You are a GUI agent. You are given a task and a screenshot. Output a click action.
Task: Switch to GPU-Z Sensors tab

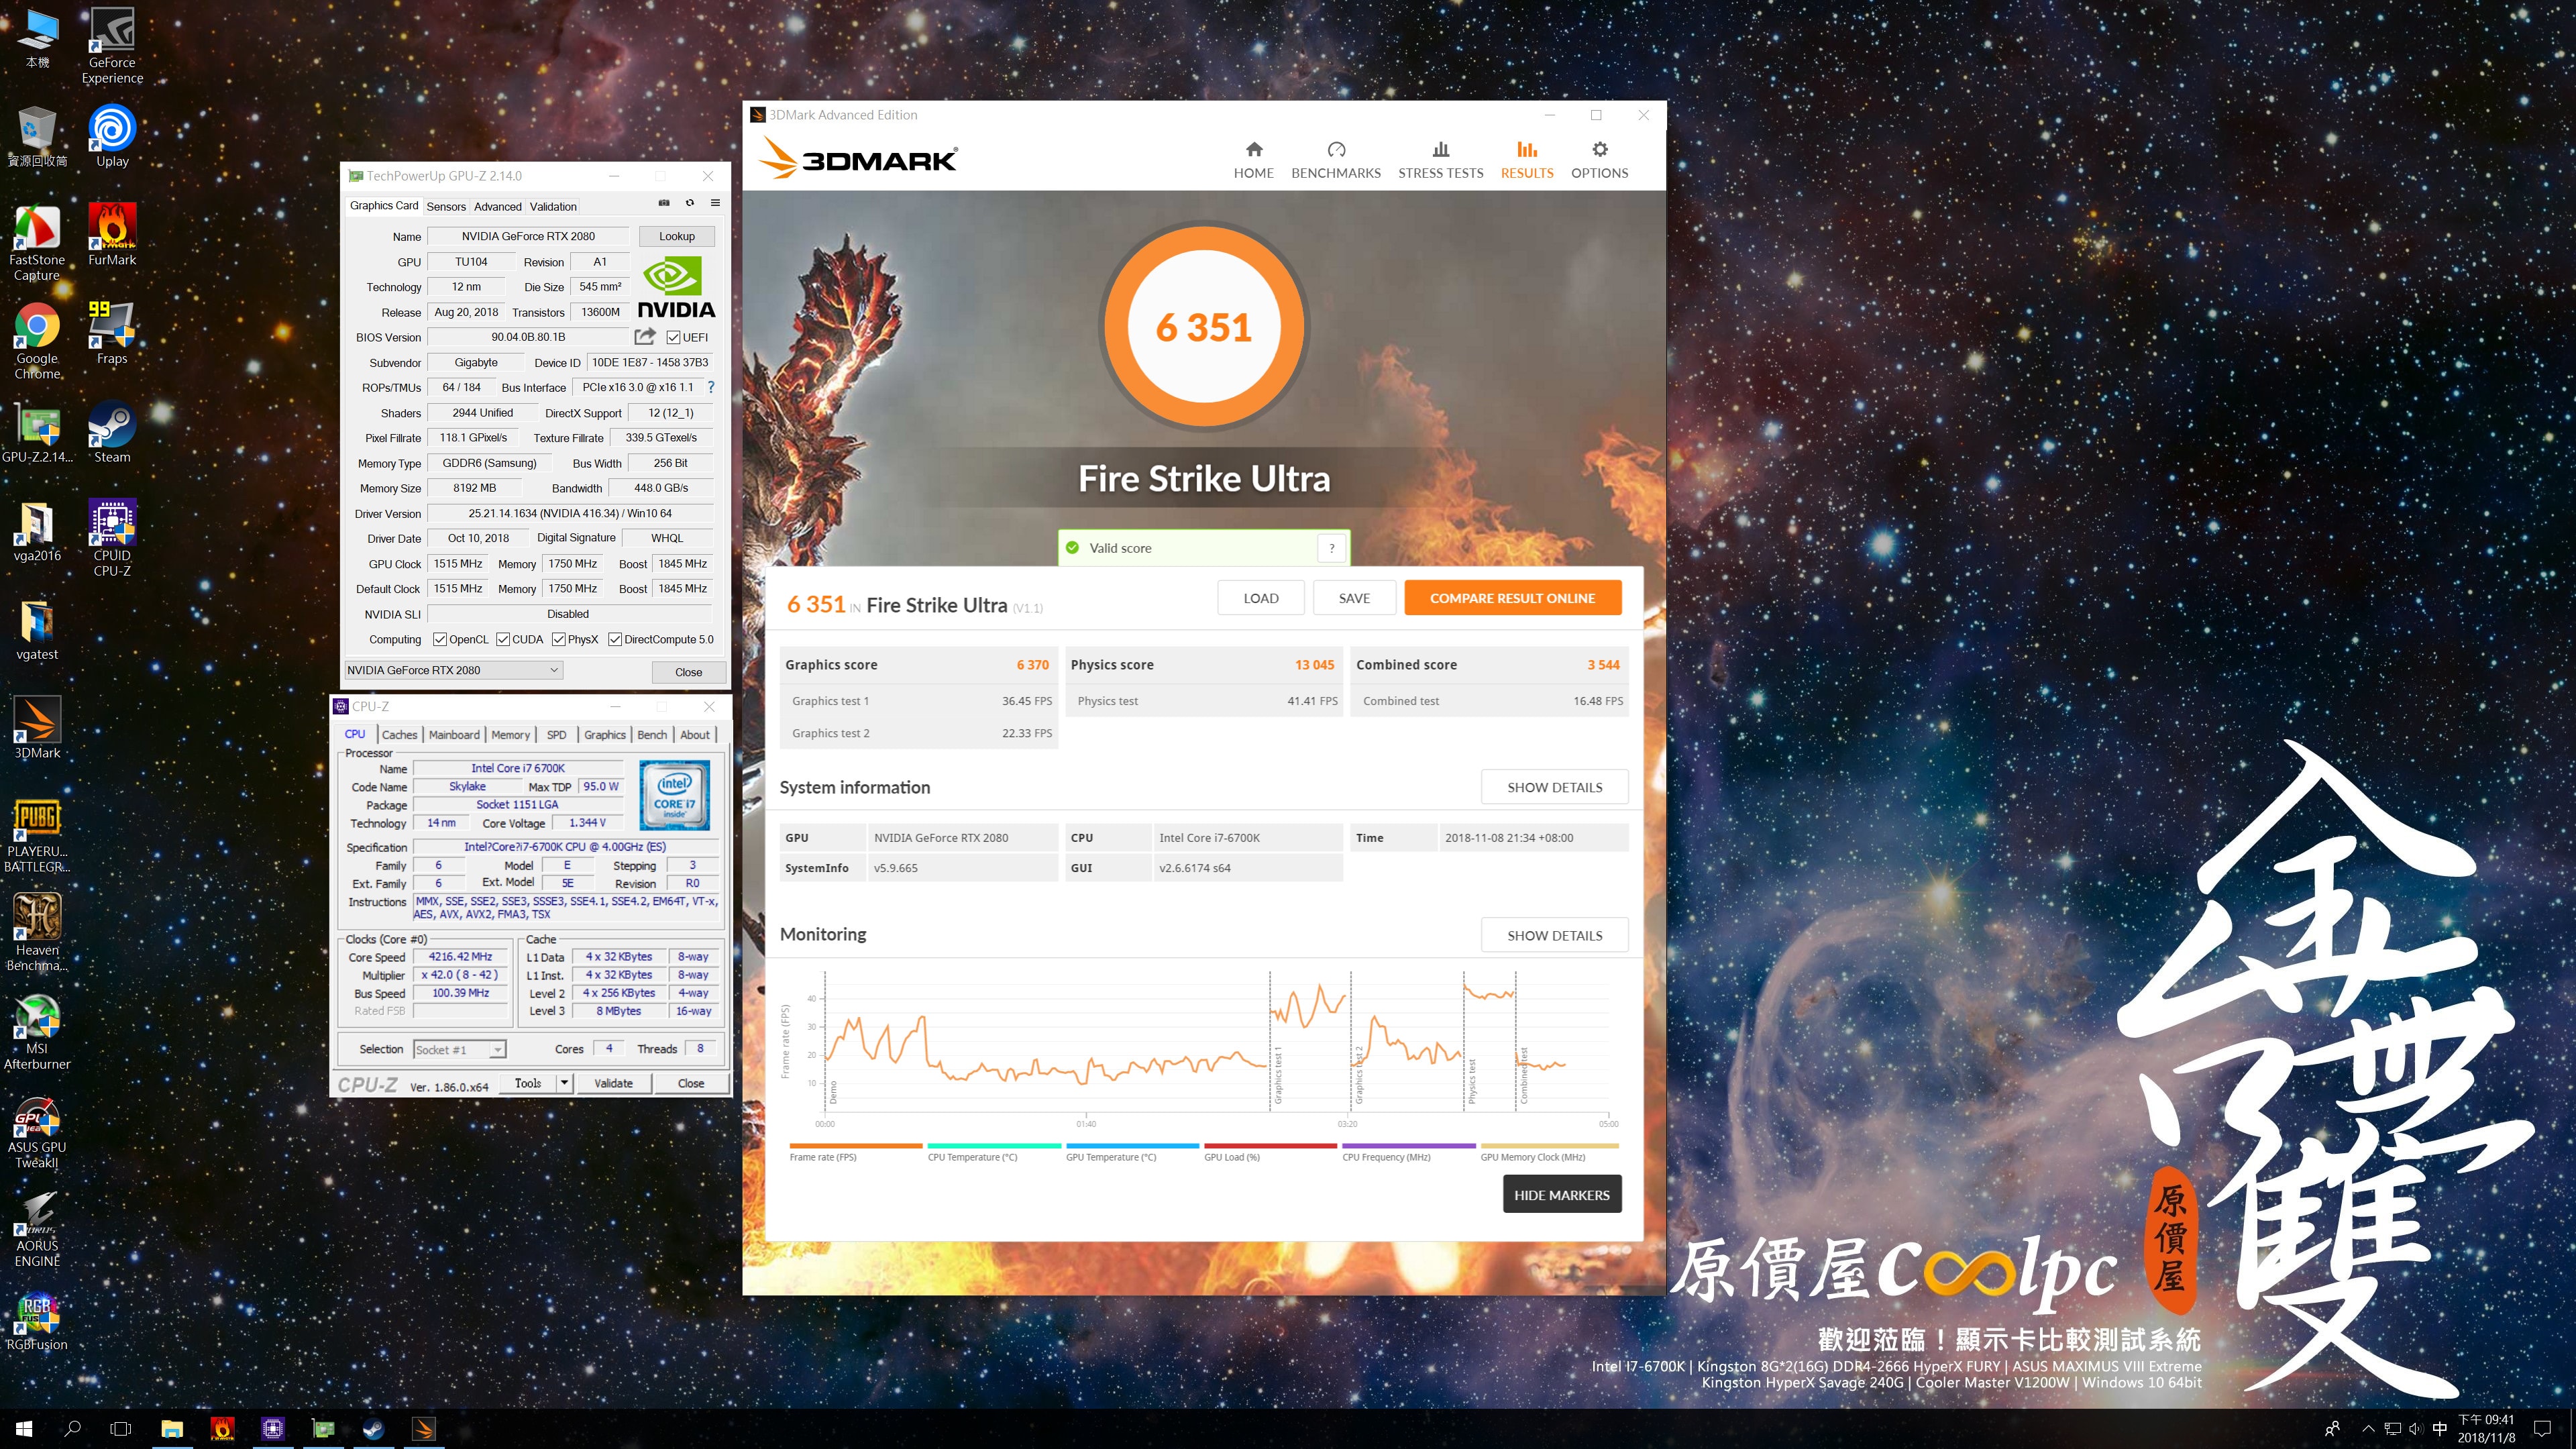tap(446, 207)
